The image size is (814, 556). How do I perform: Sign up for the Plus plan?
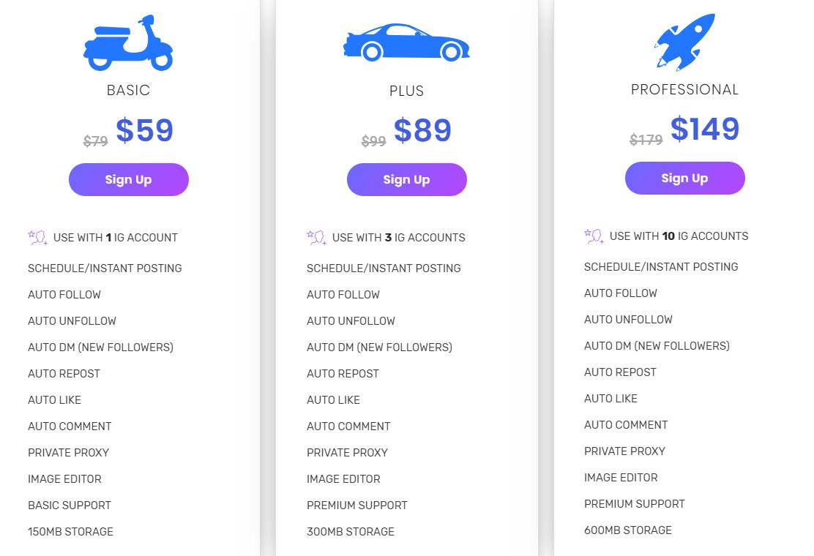tap(406, 180)
